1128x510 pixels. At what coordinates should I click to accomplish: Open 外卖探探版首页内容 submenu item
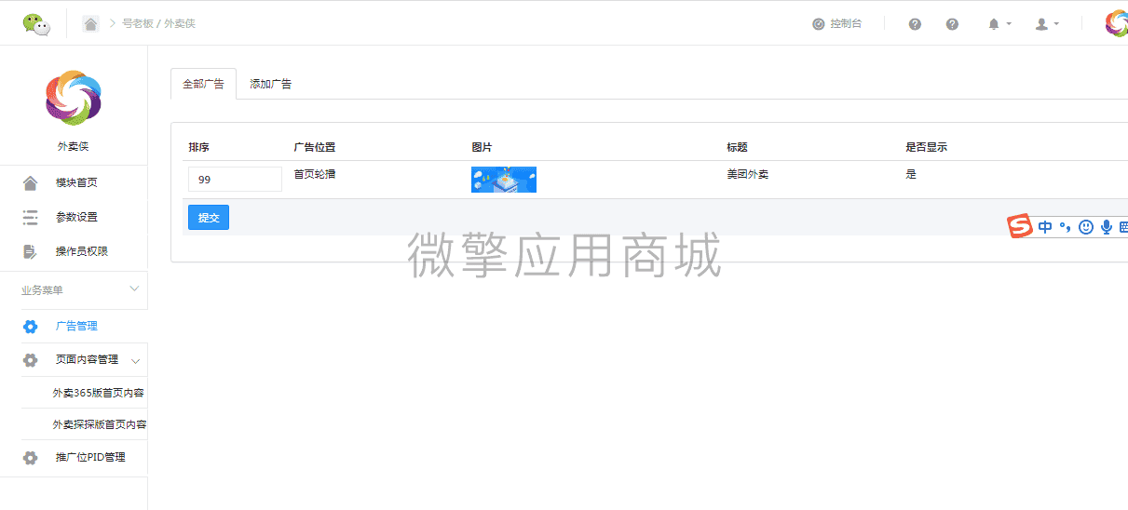click(x=99, y=424)
